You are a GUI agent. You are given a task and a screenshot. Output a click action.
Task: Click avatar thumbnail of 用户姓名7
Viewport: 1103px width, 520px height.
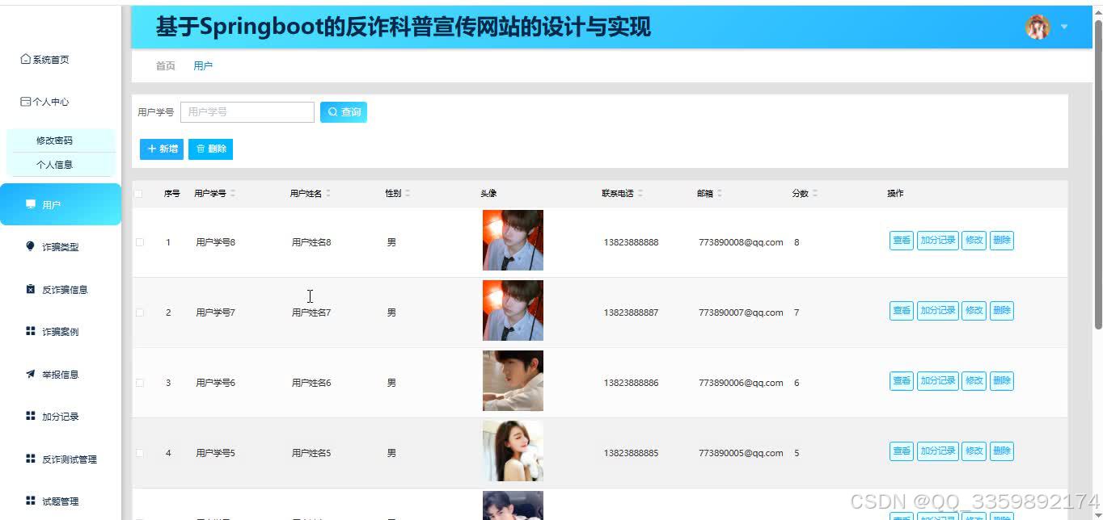coord(513,311)
